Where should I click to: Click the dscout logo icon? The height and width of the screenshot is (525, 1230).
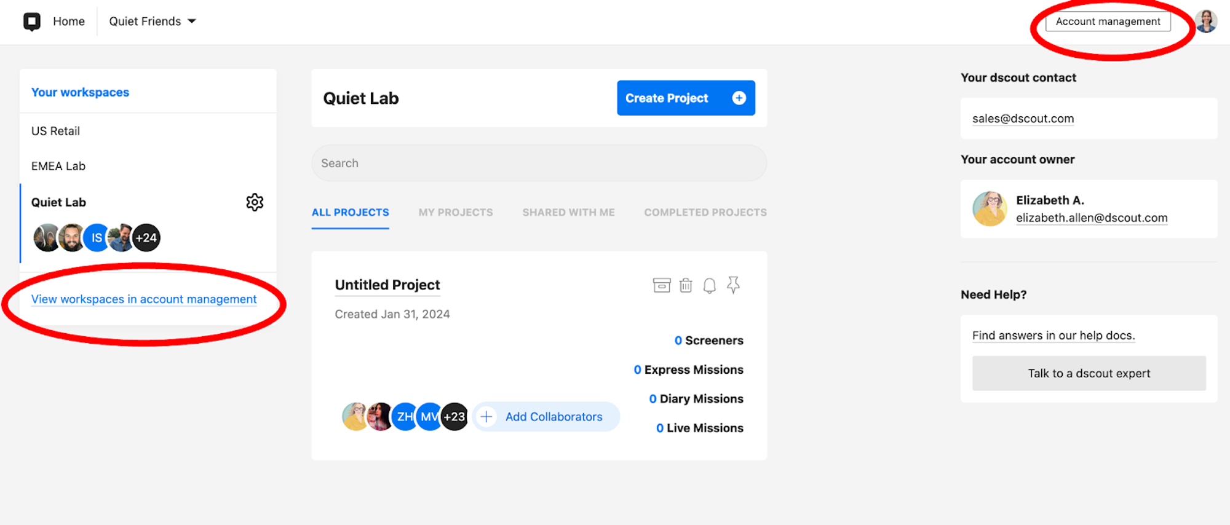click(32, 22)
